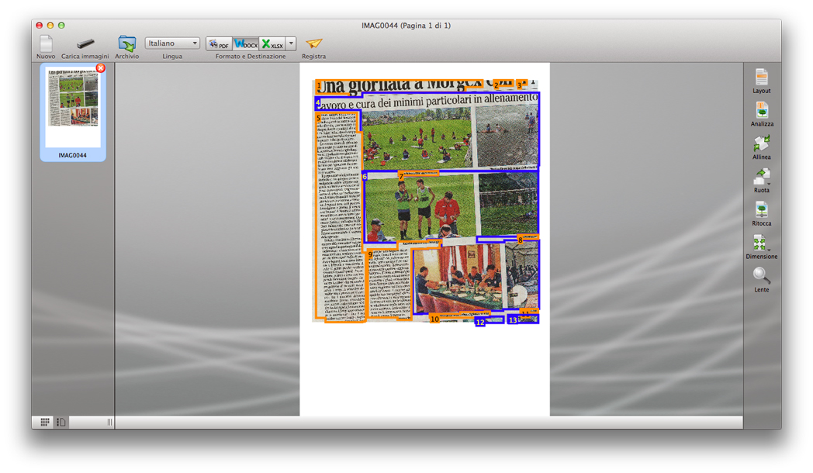The height and width of the screenshot is (473, 813).
Task: Select zone 5 left article column
Action: (x=338, y=218)
